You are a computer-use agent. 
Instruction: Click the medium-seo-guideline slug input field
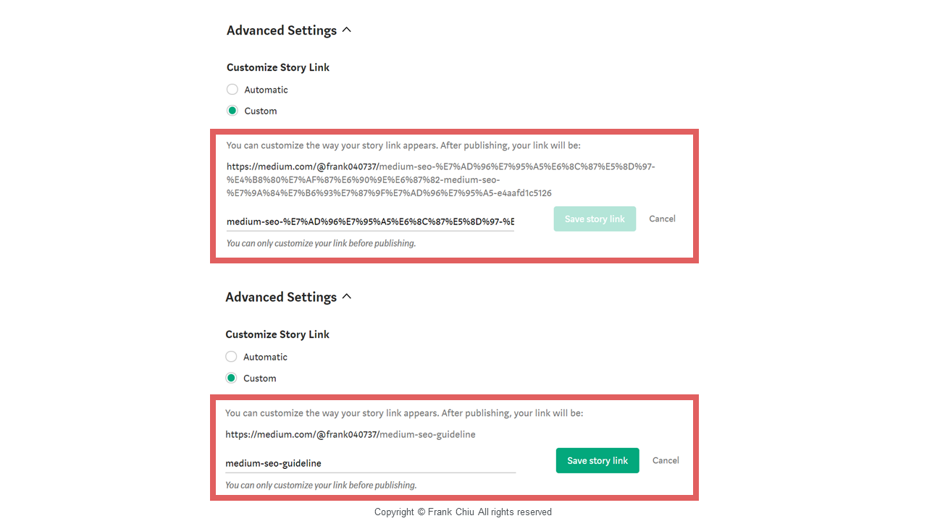click(370, 463)
